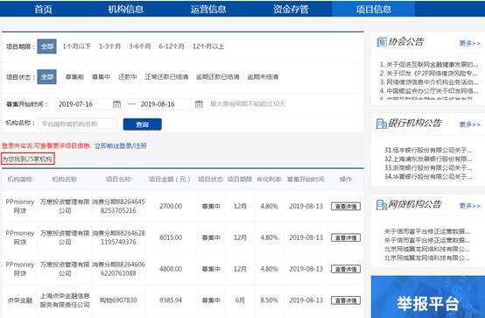
Task: Open first 北京同城翼龙网络科技 notice
Action: (427, 249)
